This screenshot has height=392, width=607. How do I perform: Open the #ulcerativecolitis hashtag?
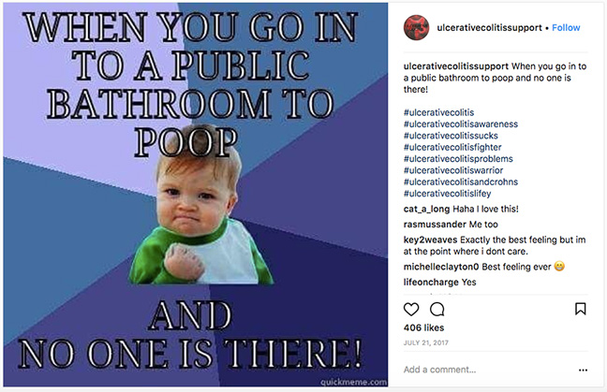[x=438, y=112]
